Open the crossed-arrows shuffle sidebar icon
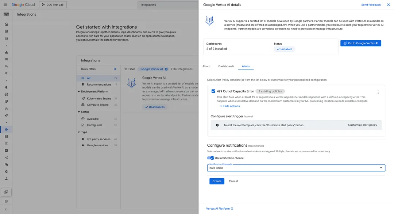Viewport: 394px width, 214px height. coord(6,144)
